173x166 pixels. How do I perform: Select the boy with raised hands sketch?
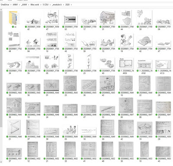(126, 39)
